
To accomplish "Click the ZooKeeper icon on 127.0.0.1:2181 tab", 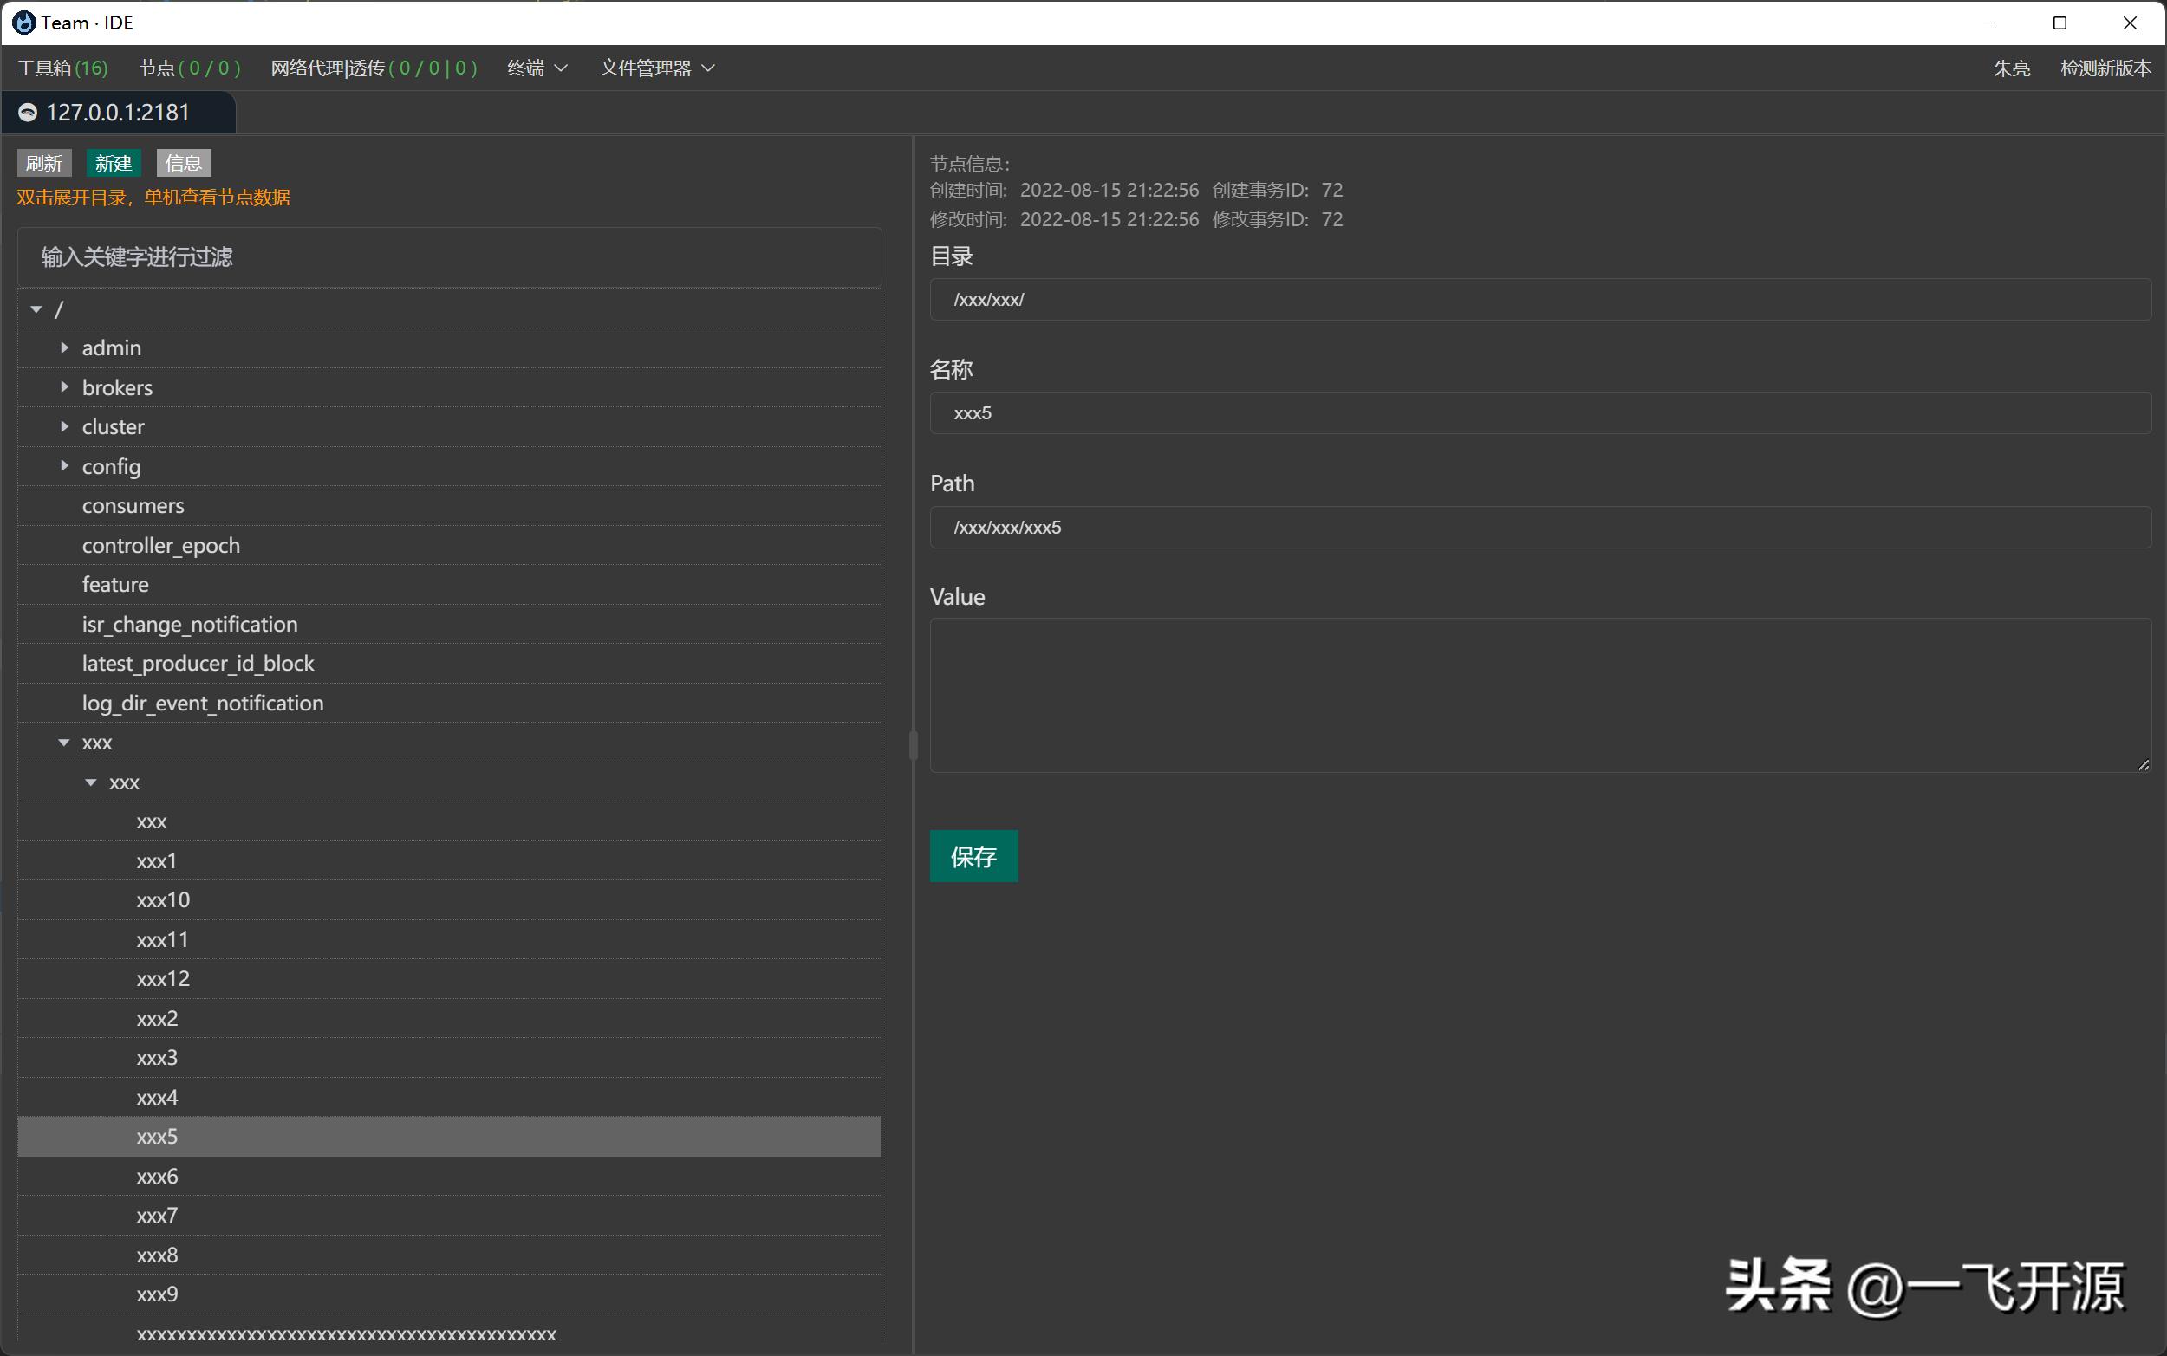I will tap(28, 113).
